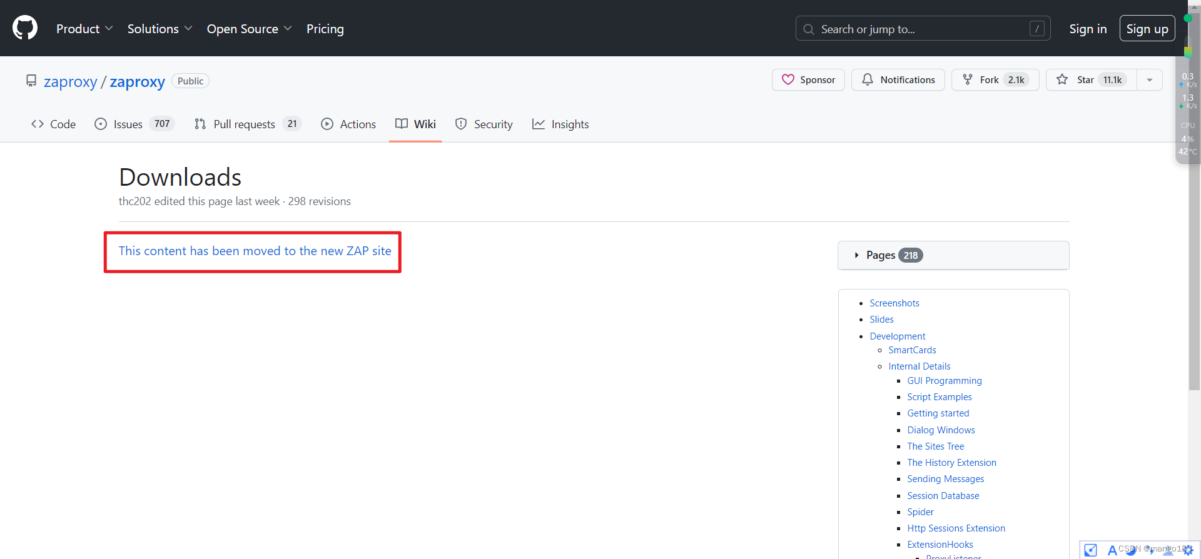Screen dimensions: 1201x559
Task: Click the Sign up button
Action: tap(1147, 29)
